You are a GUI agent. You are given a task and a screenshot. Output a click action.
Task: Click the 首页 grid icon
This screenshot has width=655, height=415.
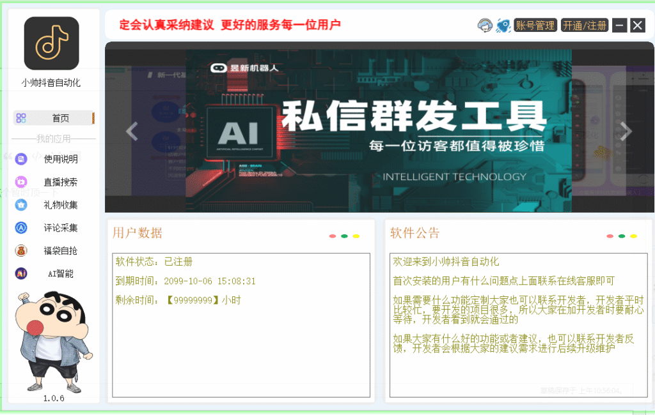pos(22,117)
